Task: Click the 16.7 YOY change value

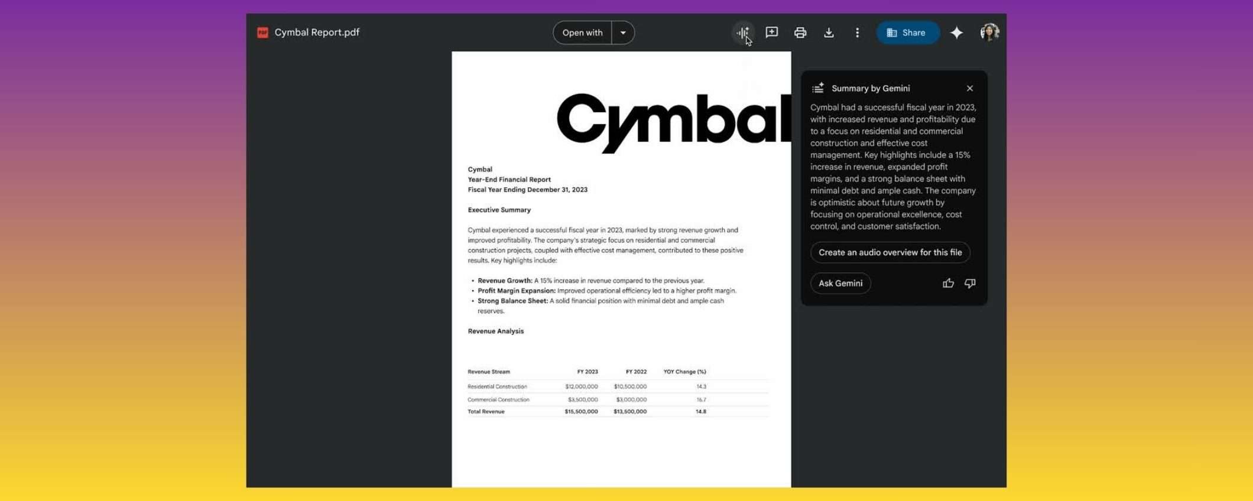Action: (x=701, y=399)
